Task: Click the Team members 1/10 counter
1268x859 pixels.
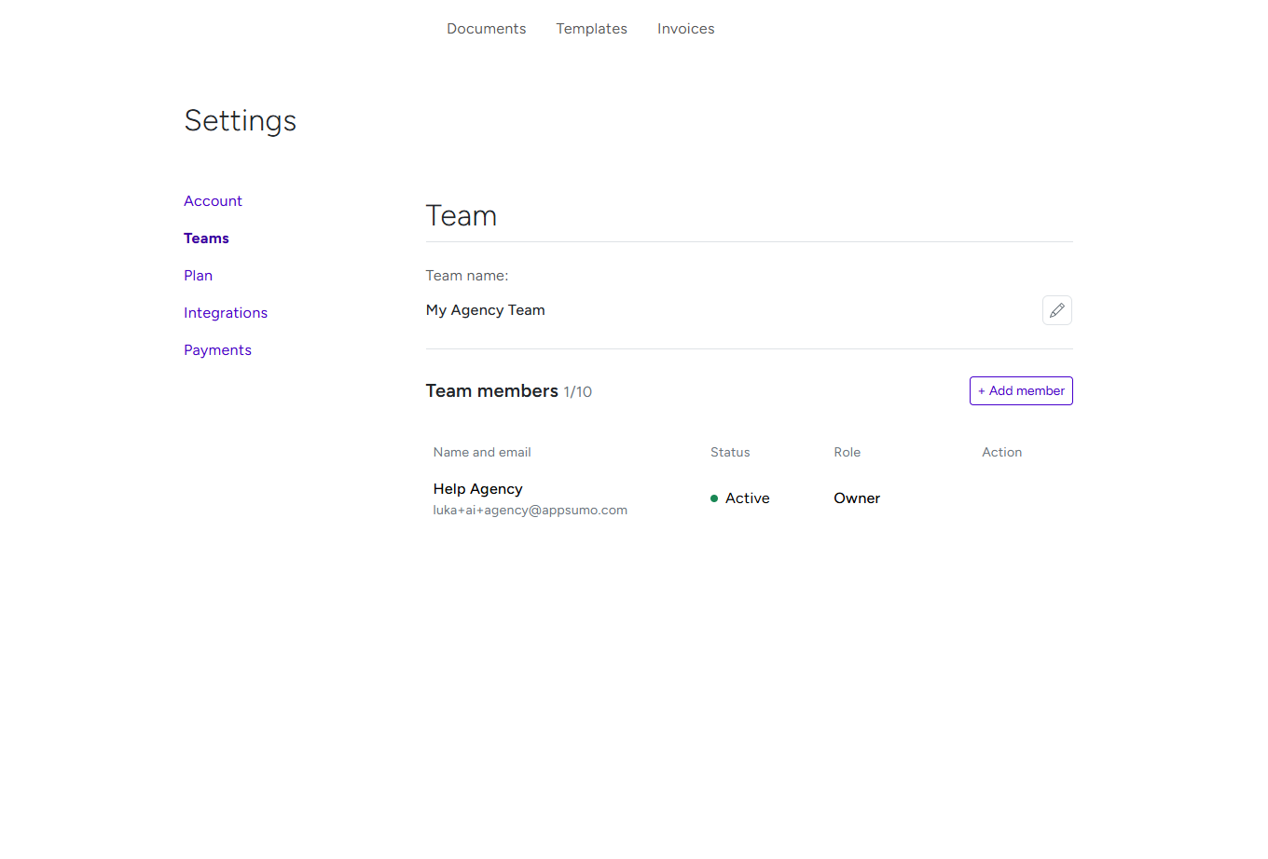Action: point(508,390)
